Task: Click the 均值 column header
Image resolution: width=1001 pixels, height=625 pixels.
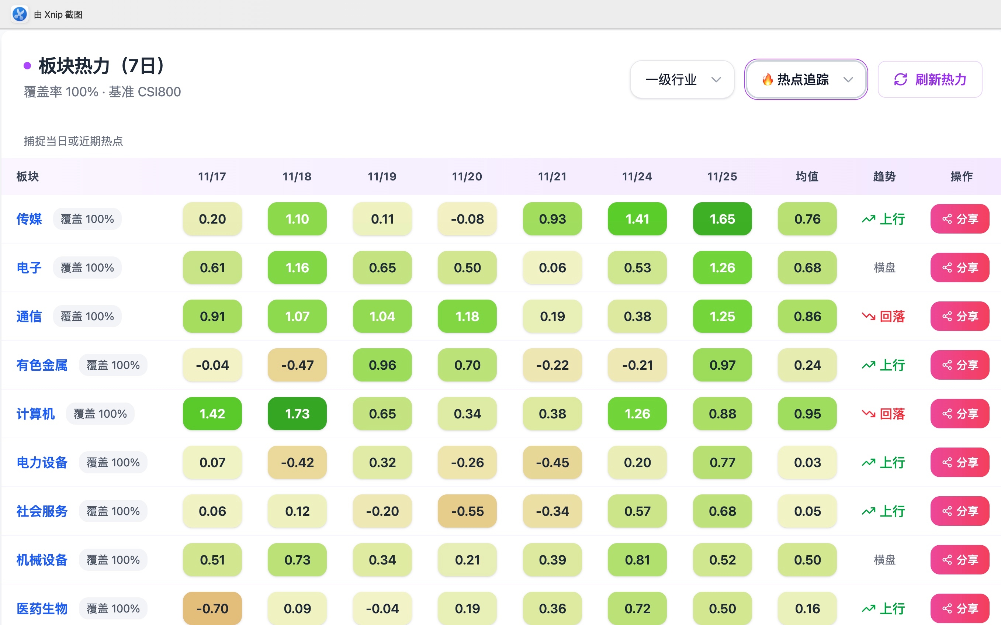Action: (x=807, y=177)
